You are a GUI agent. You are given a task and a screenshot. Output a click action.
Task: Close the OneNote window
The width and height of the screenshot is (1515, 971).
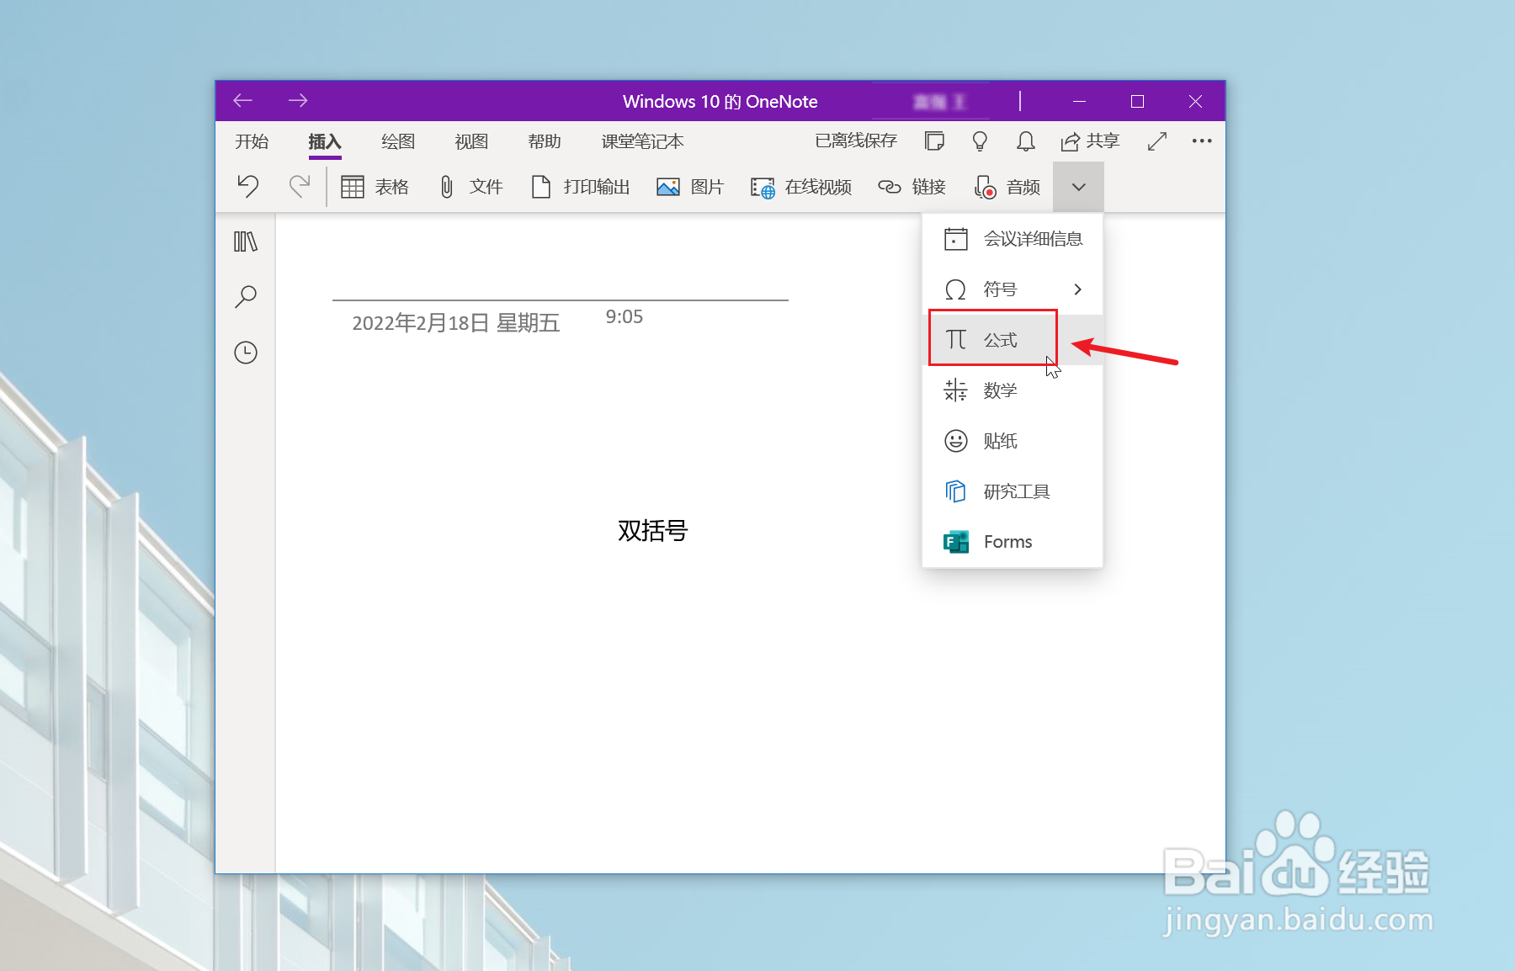click(1195, 101)
